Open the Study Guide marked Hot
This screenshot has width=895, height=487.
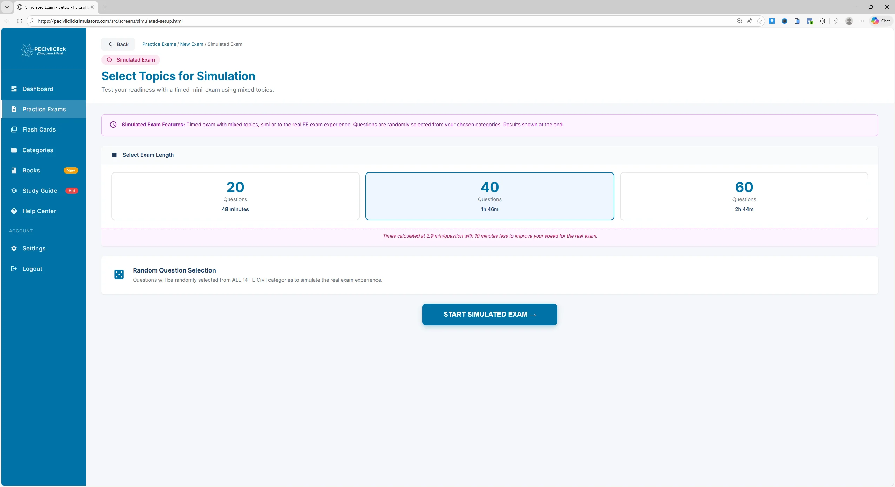click(x=40, y=191)
